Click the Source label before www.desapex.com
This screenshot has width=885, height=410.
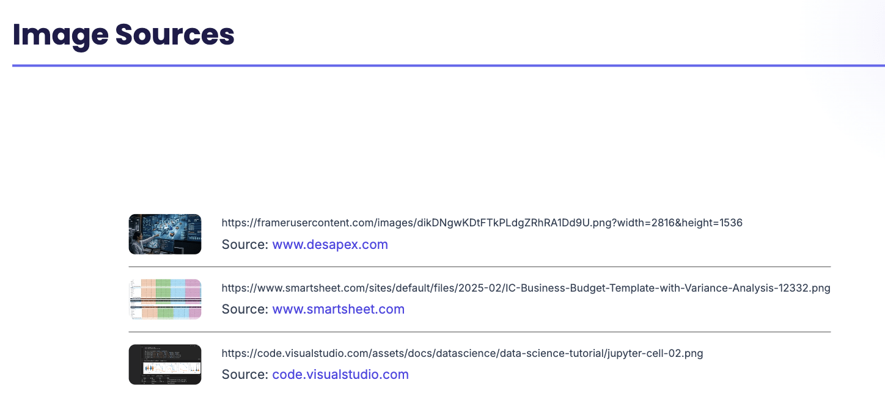coord(244,245)
